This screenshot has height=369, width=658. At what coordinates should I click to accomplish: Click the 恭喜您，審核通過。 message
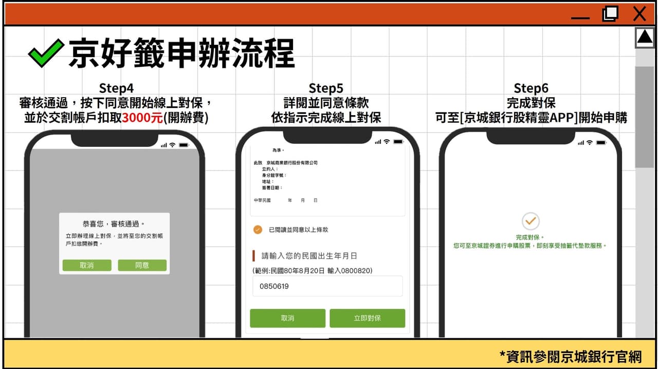tap(114, 224)
